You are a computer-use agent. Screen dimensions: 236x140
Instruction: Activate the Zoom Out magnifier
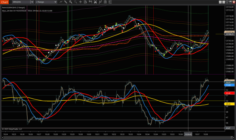[x=76, y=2]
